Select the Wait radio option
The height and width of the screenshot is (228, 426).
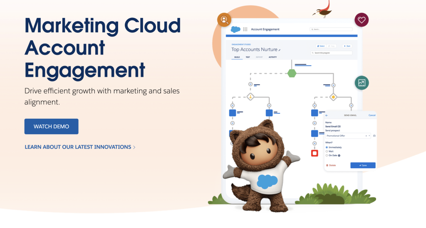point(327,152)
